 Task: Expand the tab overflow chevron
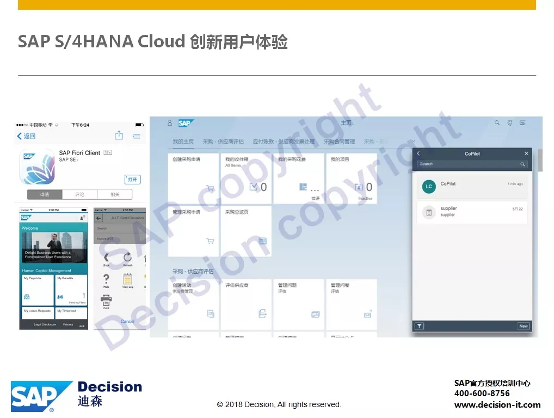tap(414, 142)
